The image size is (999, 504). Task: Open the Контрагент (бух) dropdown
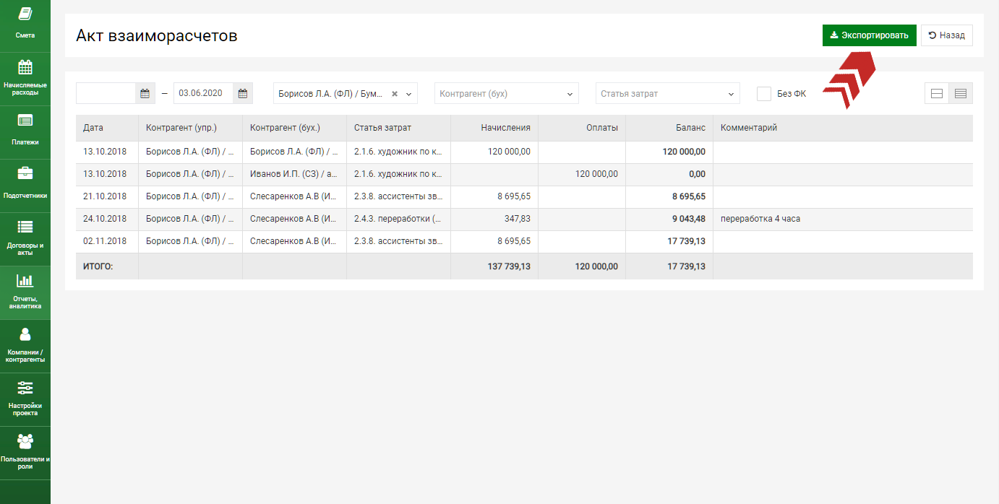pyautogui.click(x=507, y=93)
